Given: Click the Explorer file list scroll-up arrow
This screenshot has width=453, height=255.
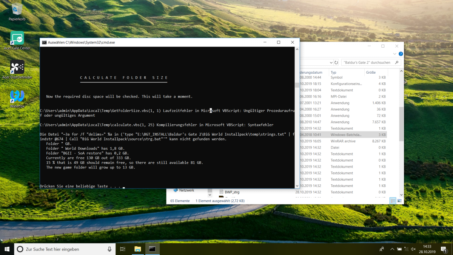Looking at the screenshot, I should [x=401, y=72].
